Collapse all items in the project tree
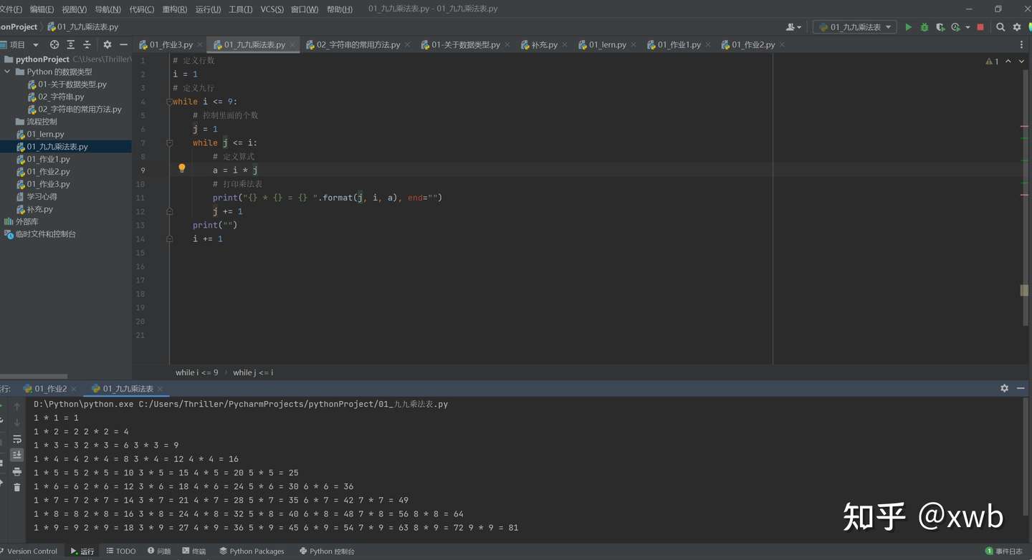Image resolution: width=1032 pixels, height=560 pixels. tap(87, 44)
